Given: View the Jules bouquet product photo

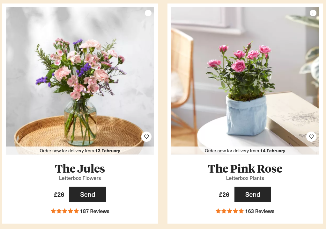Looking at the screenshot, I should click(80, 77).
